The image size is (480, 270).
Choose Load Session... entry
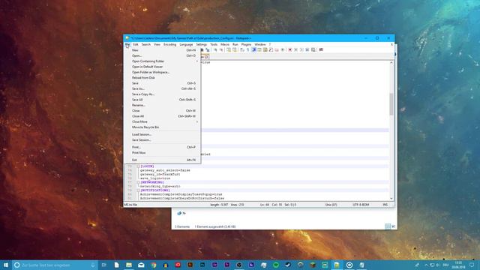[162, 134]
